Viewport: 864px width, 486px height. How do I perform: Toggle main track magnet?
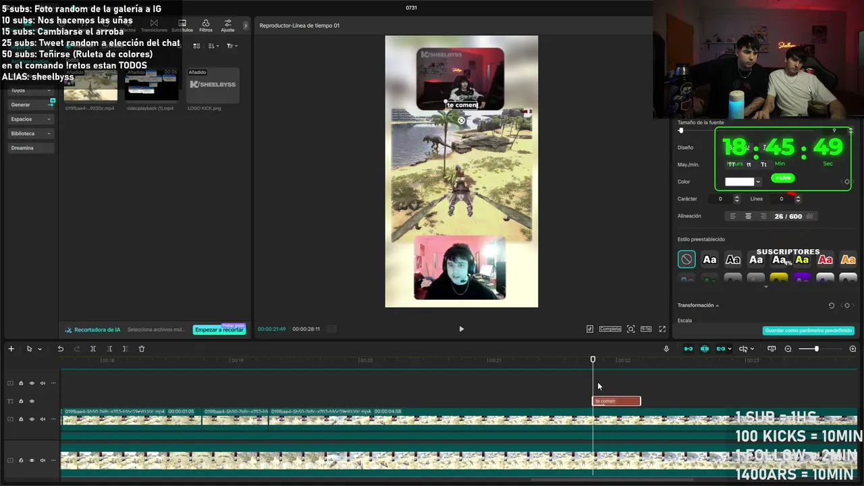[688, 349]
